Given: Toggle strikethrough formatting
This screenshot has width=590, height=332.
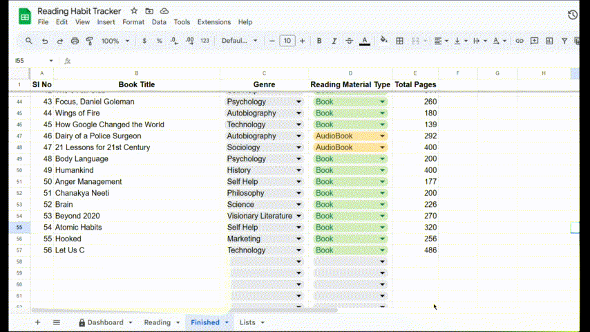Looking at the screenshot, I should pyautogui.click(x=349, y=41).
